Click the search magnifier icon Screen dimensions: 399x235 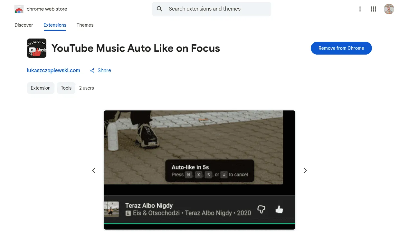(x=160, y=9)
